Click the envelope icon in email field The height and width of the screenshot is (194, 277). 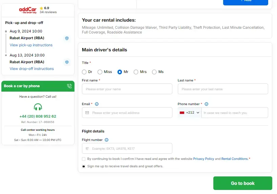[x=87, y=113]
